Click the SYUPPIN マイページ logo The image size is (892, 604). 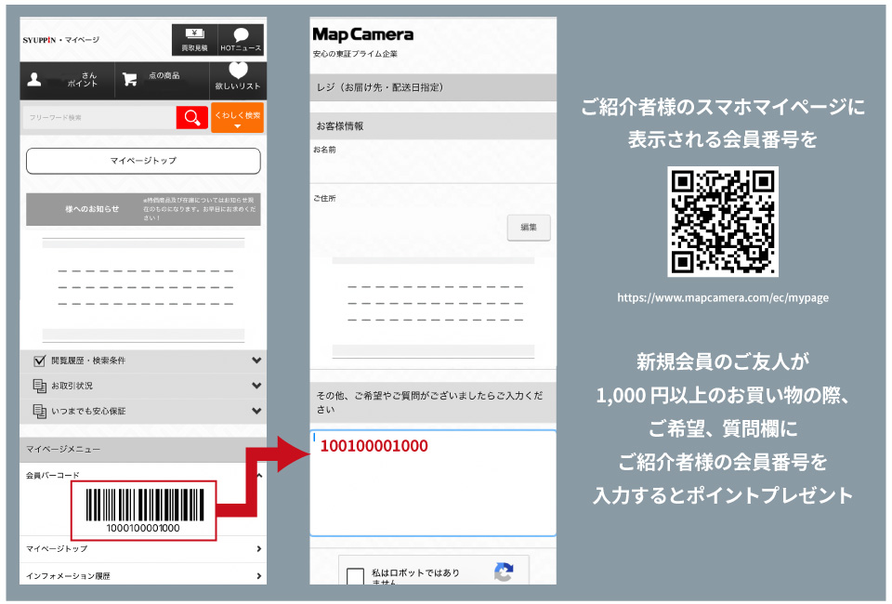(x=59, y=40)
